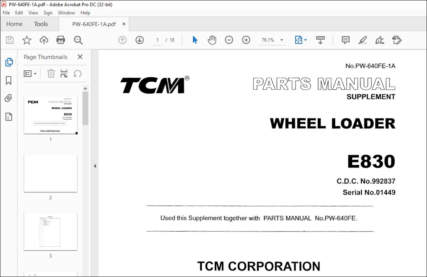Open fit page options dropdown arrow

pos(306,40)
